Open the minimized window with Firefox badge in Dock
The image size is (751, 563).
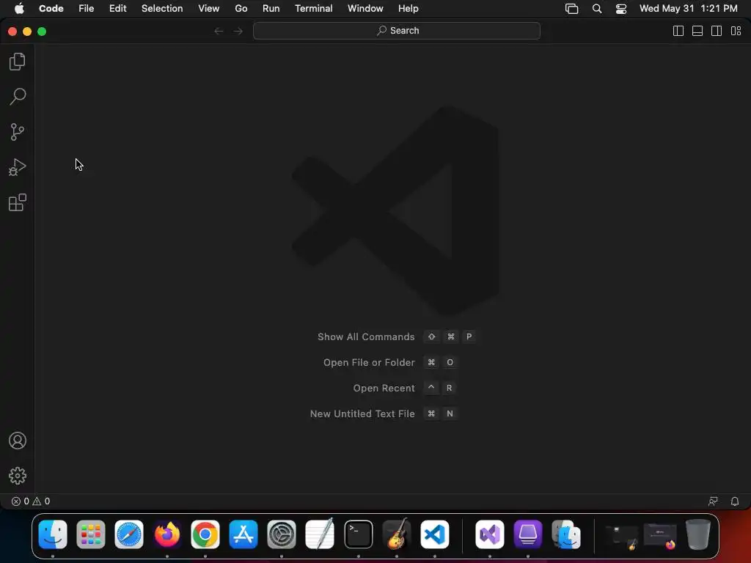coord(660,536)
